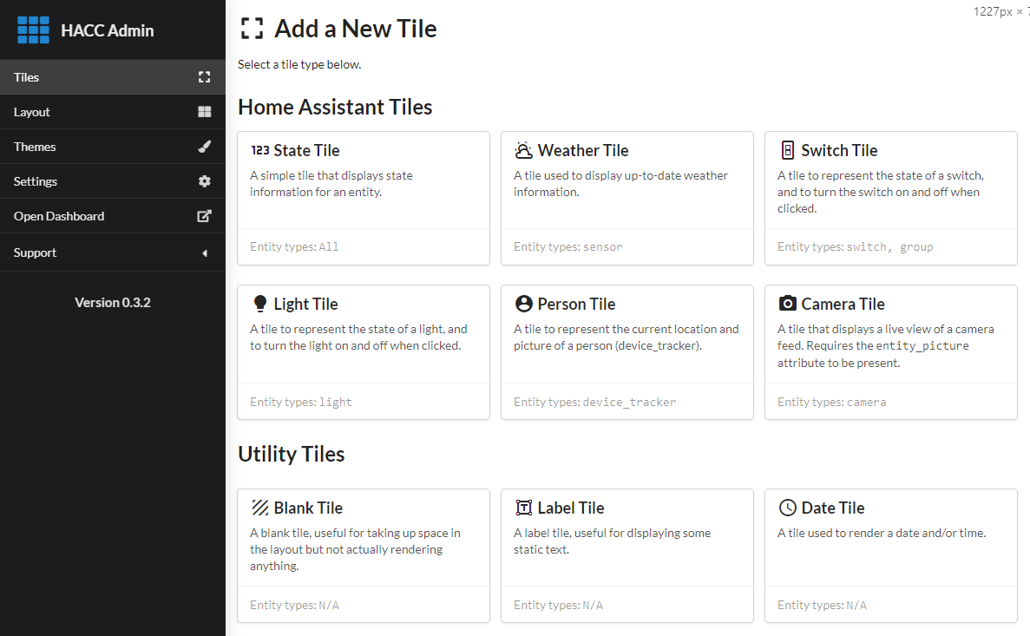
Task: Click the Switch Tile toggle icon
Action: pos(787,151)
